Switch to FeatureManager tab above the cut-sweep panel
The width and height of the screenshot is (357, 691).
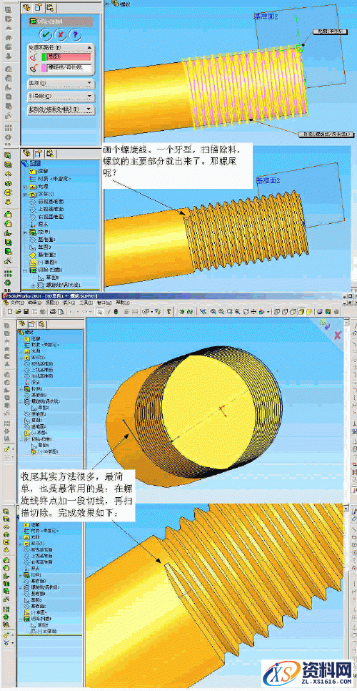27,6
